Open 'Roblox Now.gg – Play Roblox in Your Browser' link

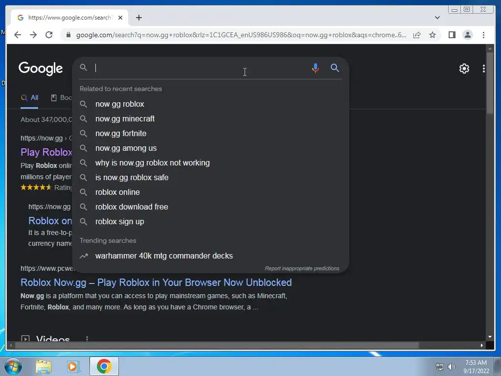[x=156, y=282]
